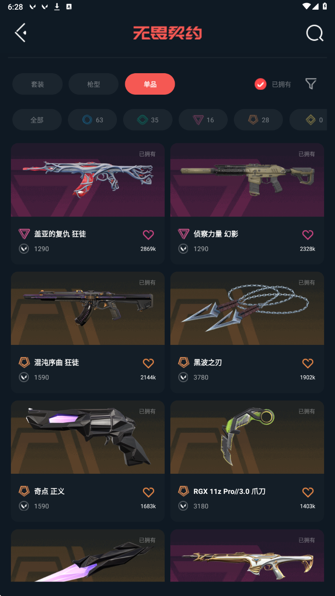Open the filter funnel icon
This screenshot has height=596, width=335.
(311, 84)
